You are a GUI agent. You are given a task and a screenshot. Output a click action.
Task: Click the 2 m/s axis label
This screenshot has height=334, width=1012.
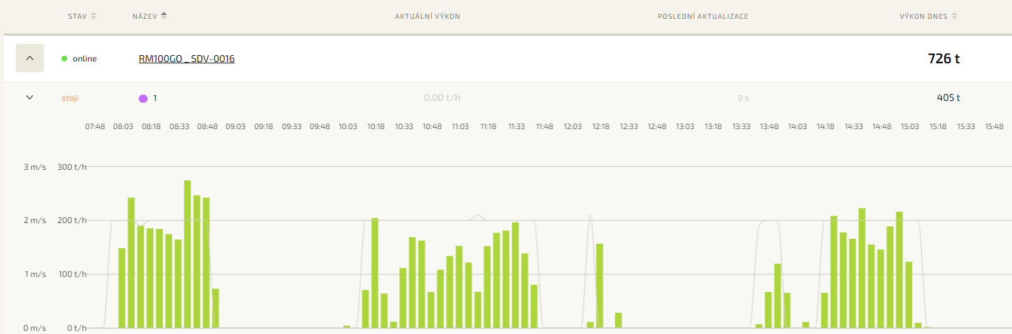[x=35, y=221]
